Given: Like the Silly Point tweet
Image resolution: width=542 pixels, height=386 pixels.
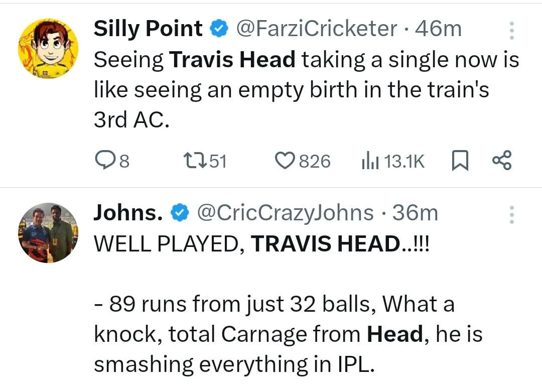Looking at the screenshot, I should pos(285,161).
